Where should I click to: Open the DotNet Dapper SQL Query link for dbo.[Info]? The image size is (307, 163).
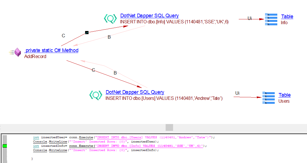[149, 16]
